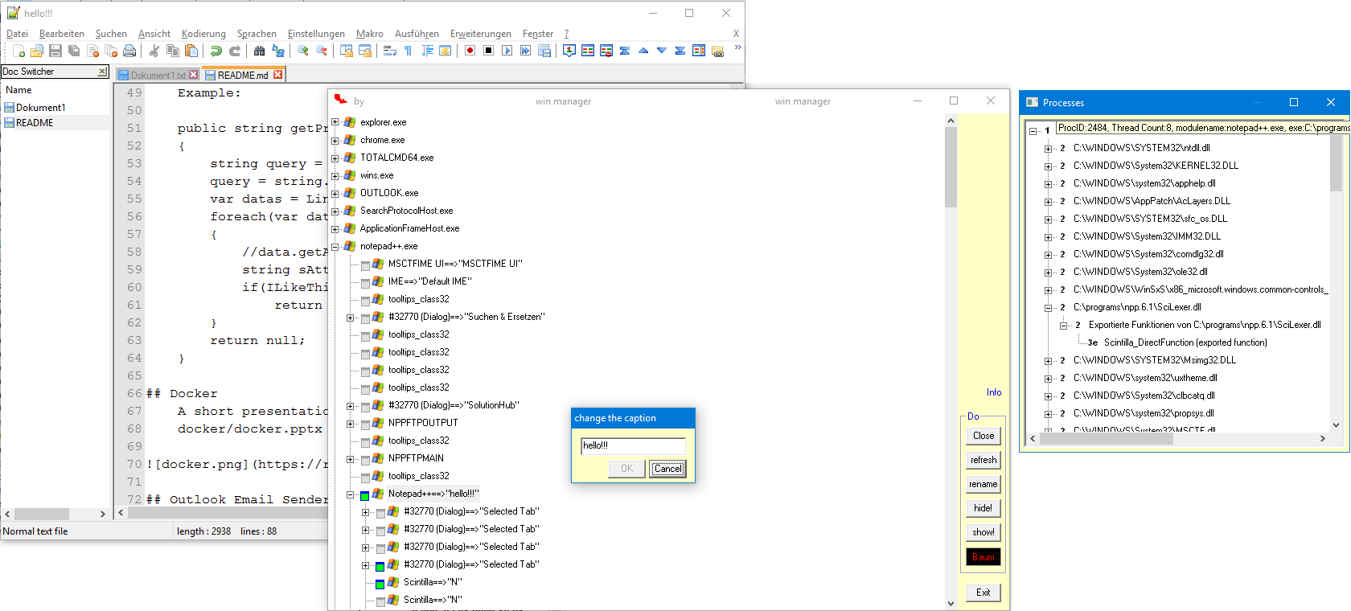Collapse SciLexer.dll node in Processes window

tap(1049, 308)
